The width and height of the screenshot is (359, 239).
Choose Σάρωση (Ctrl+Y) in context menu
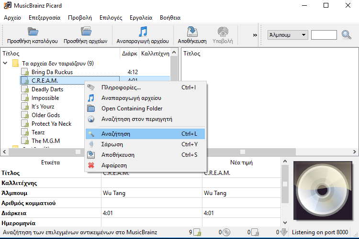[145, 144]
